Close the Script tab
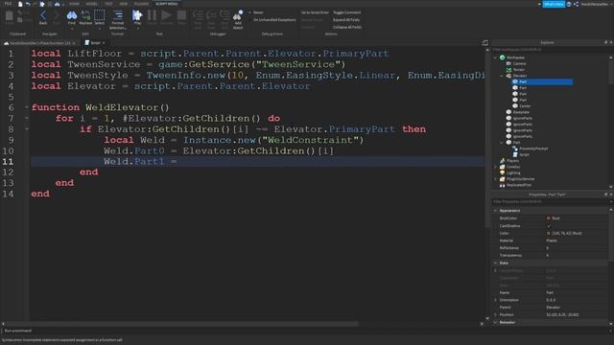Image resolution: width=614 pixels, height=345 pixels. coord(104,42)
